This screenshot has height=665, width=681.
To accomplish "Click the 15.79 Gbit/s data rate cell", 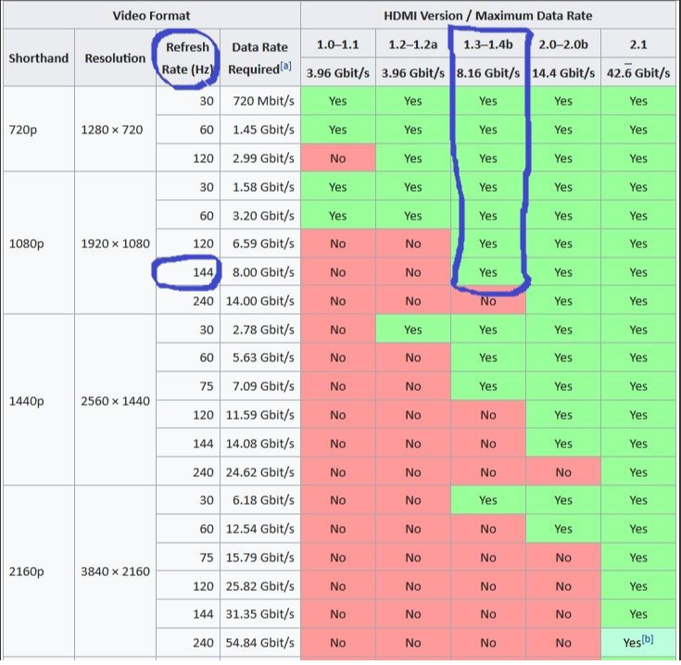I will [x=260, y=558].
